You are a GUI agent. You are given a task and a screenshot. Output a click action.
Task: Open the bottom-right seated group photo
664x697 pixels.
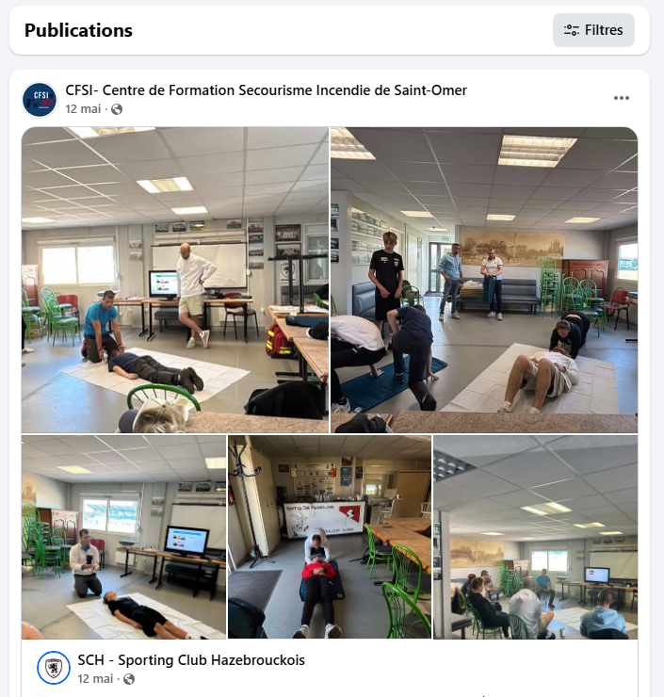click(536, 537)
